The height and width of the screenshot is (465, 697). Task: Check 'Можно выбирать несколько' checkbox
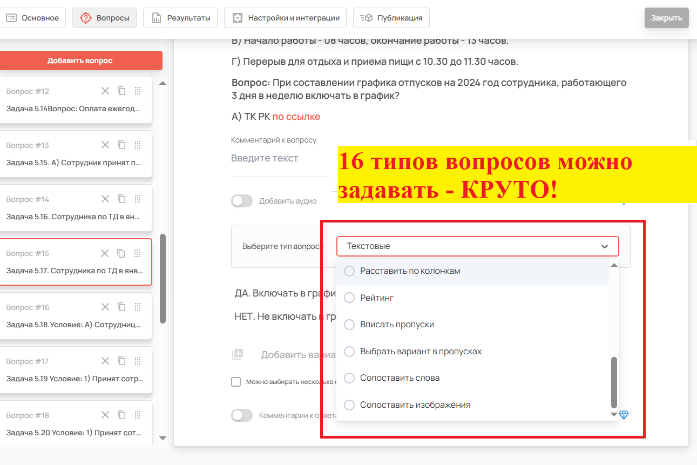point(236,382)
